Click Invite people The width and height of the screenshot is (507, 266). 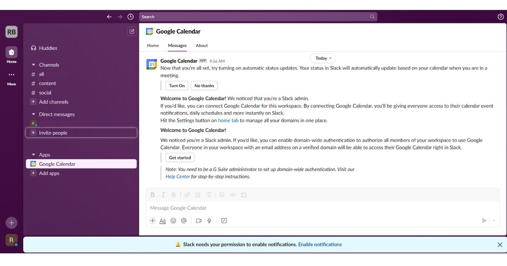pos(81,133)
